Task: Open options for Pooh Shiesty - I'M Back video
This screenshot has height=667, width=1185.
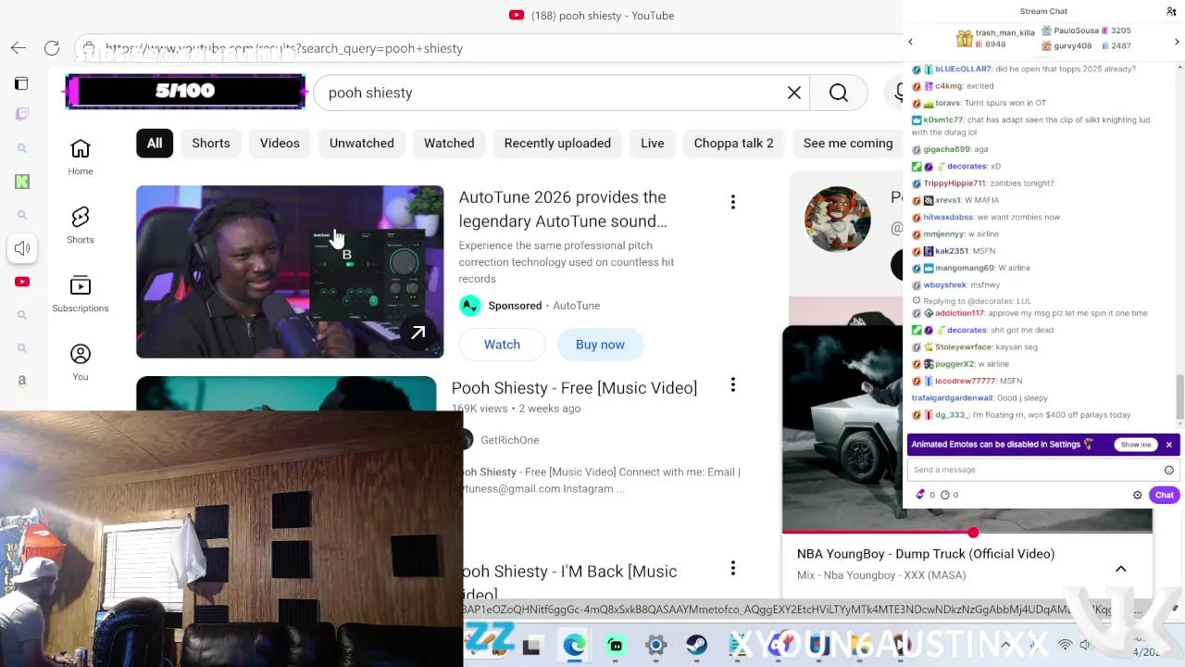Action: click(x=732, y=568)
